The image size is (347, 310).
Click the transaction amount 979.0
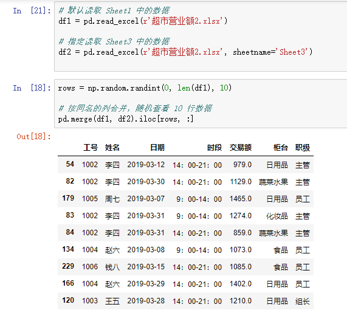tap(242, 165)
